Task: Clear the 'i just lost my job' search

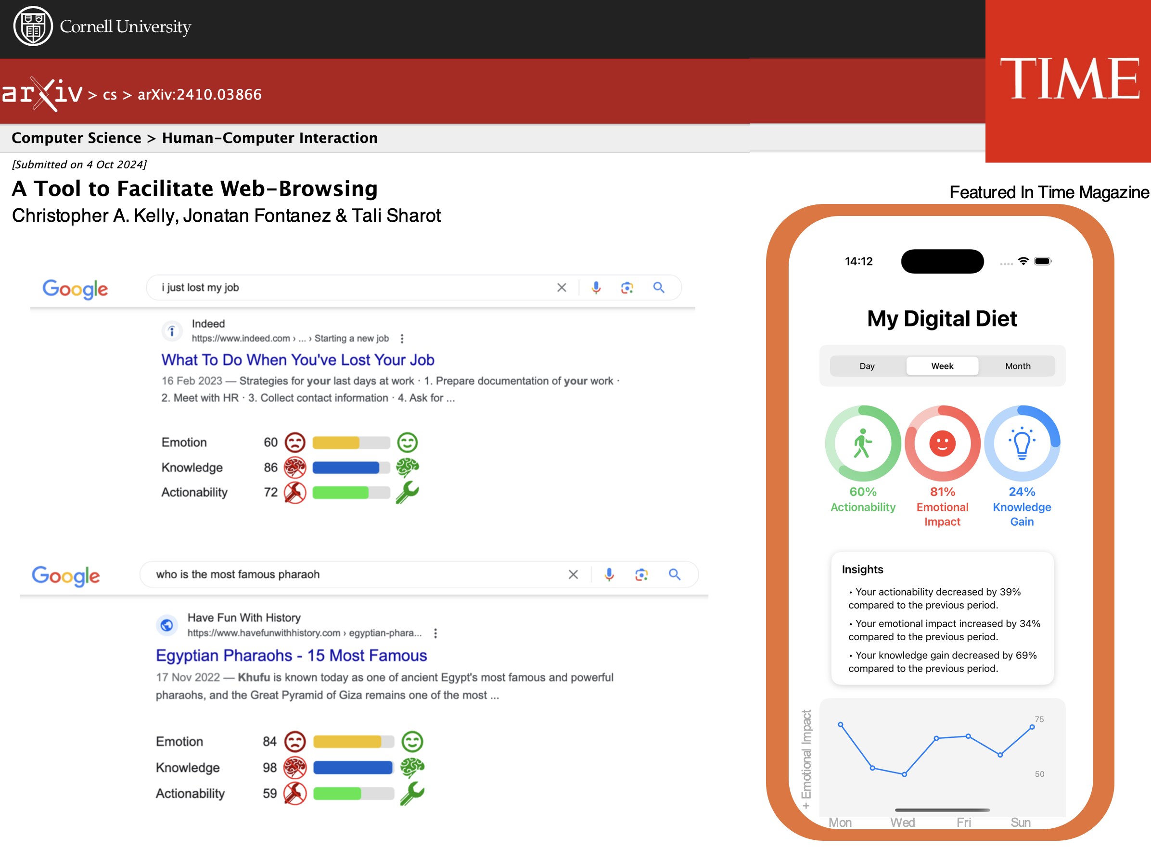Action: click(x=562, y=288)
